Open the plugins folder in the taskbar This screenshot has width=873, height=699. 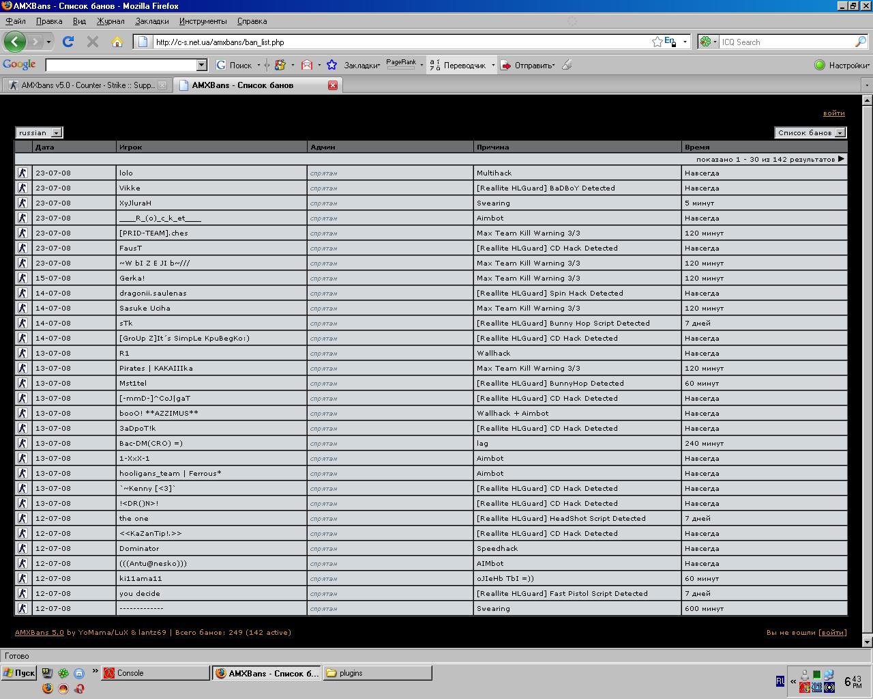coord(378,673)
